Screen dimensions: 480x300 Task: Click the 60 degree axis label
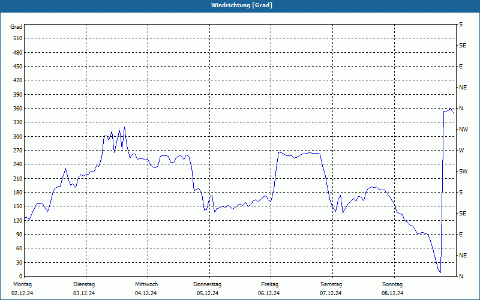(19, 248)
